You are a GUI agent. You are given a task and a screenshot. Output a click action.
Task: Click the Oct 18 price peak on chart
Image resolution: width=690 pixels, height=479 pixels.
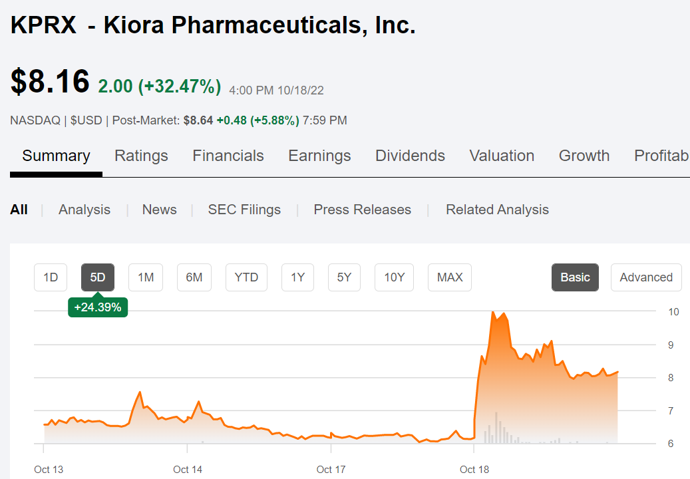493,312
